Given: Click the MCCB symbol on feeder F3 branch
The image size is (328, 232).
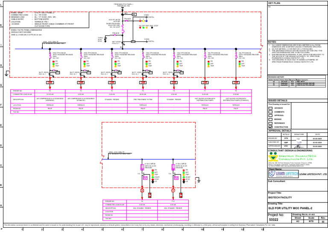Looking at the screenshot, I should 81,56.
